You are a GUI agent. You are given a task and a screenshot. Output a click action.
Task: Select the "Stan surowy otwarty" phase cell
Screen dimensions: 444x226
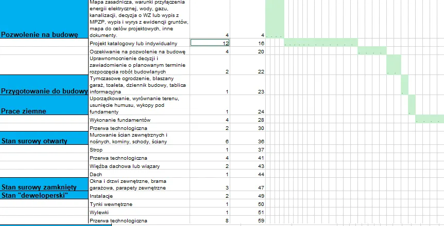coord(44,138)
